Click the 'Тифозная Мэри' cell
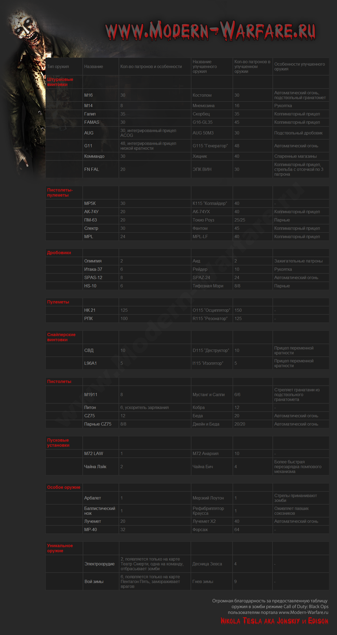 pyautogui.click(x=212, y=286)
